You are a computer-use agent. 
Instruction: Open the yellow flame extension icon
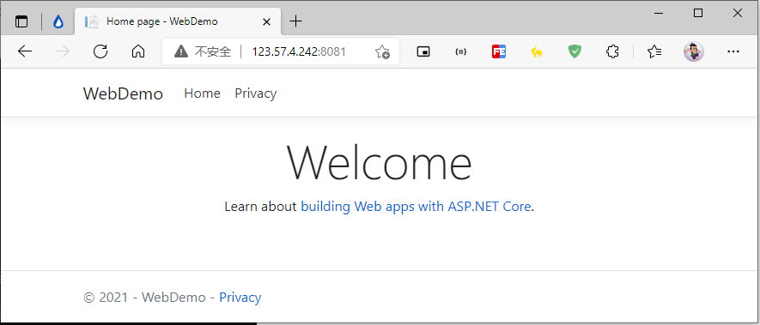(x=537, y=51)
